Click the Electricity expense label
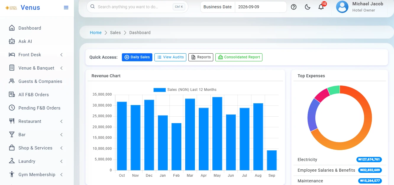Viewport: 394px width, 185px height. tap(307, 160)
